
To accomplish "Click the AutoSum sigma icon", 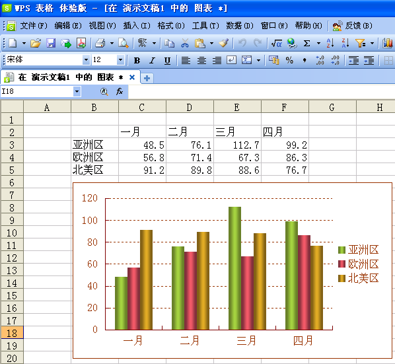I will pyautogui.click(x=306, y=44).
